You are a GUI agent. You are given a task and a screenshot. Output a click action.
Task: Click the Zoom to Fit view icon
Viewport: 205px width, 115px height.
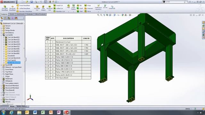(x=98, y=15)
